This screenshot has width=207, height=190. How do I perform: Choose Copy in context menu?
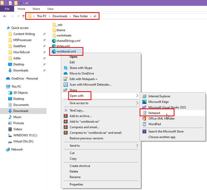(x=73, y=159)
